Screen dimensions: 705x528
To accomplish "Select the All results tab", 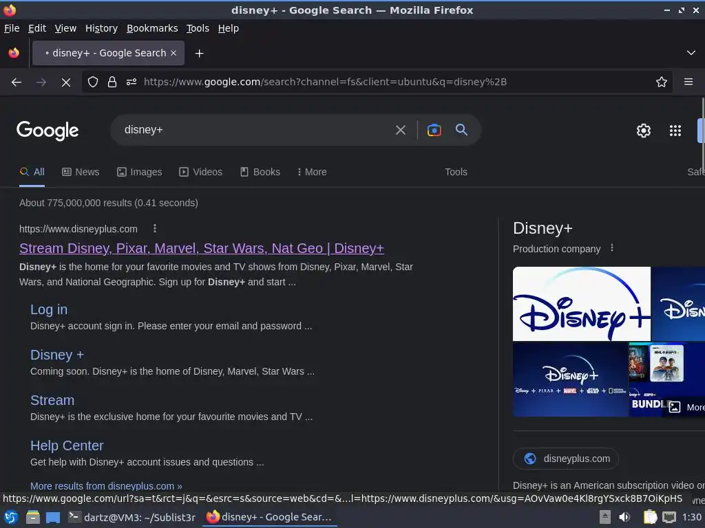I will tap(32, 172).
